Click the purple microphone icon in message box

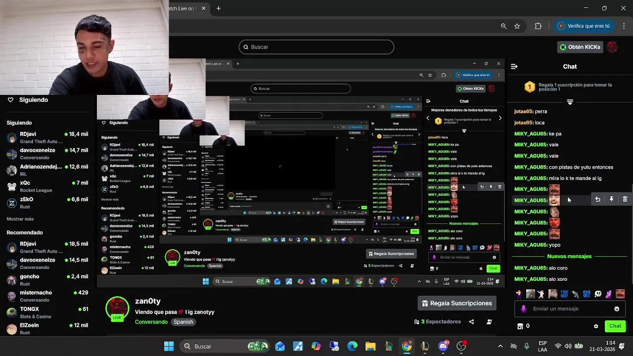tap(524, 309)
